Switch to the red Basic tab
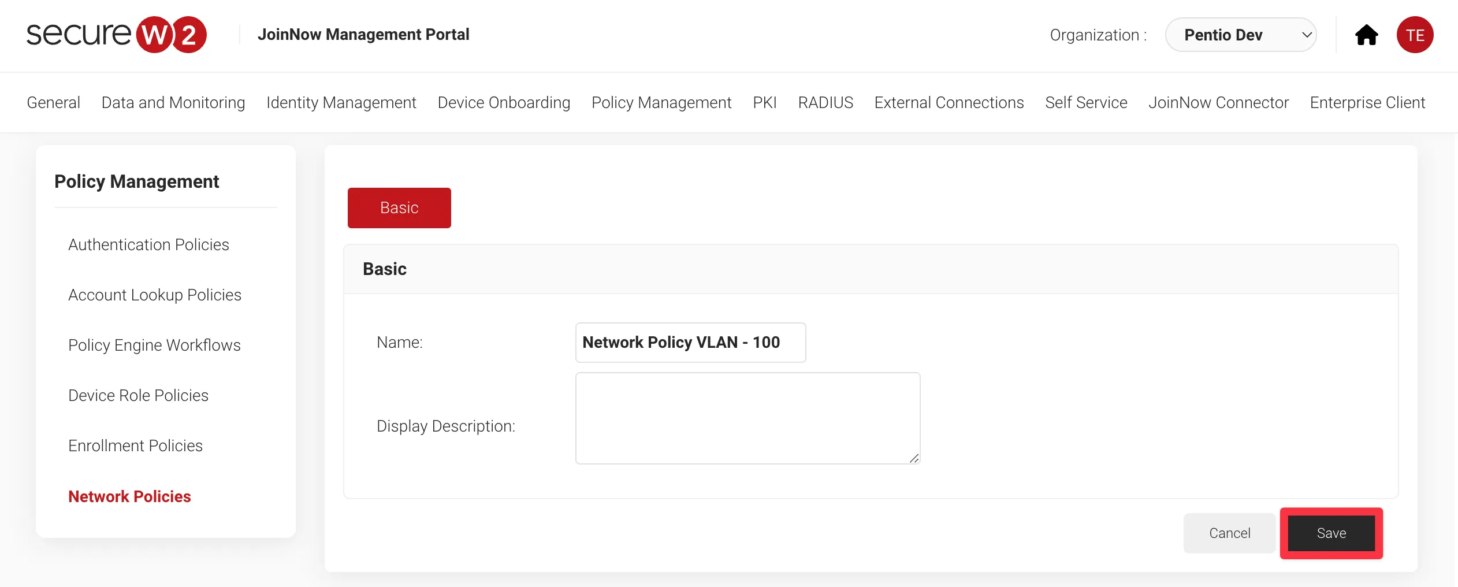This screenshot has width=1458, height=587. point(399,208)
